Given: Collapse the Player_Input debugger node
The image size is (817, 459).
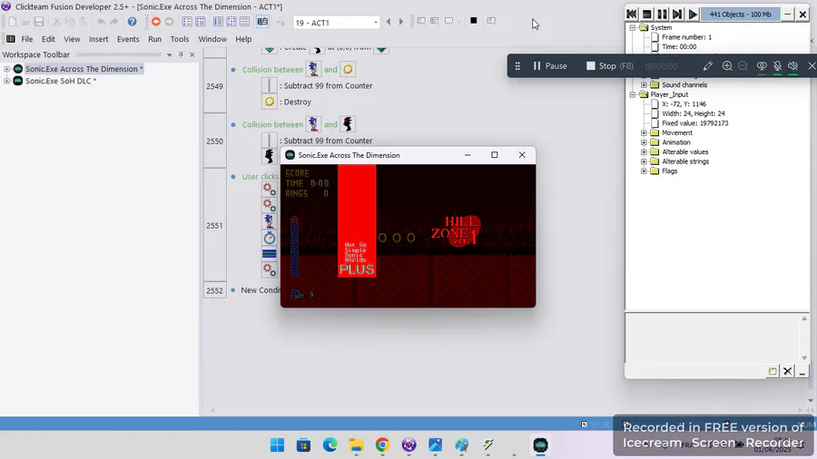Looking at the screenshot, I should [633, 94].
